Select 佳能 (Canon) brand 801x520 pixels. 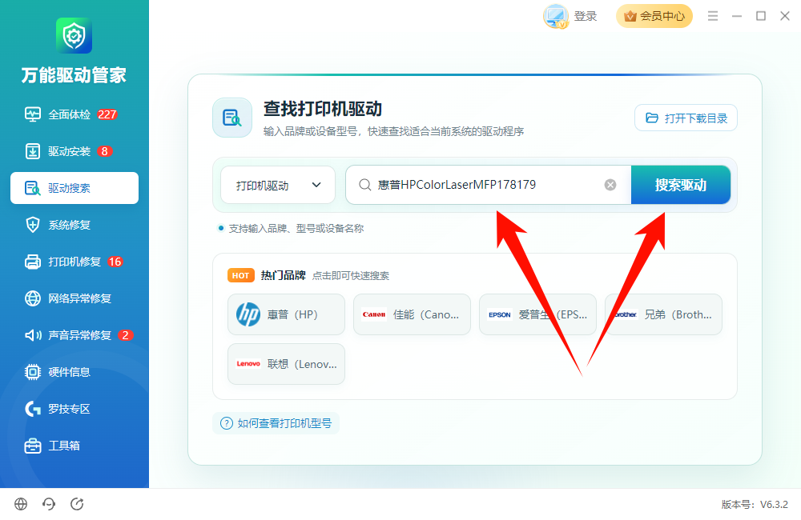412,314
